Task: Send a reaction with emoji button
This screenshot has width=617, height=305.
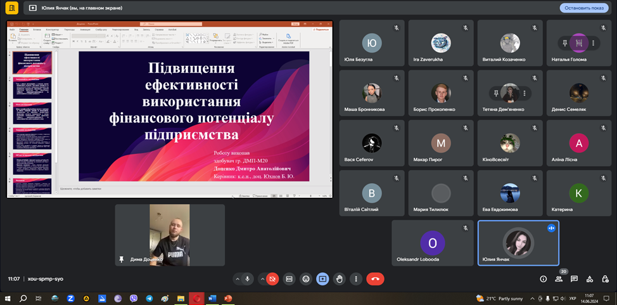Action: point(306,279)
